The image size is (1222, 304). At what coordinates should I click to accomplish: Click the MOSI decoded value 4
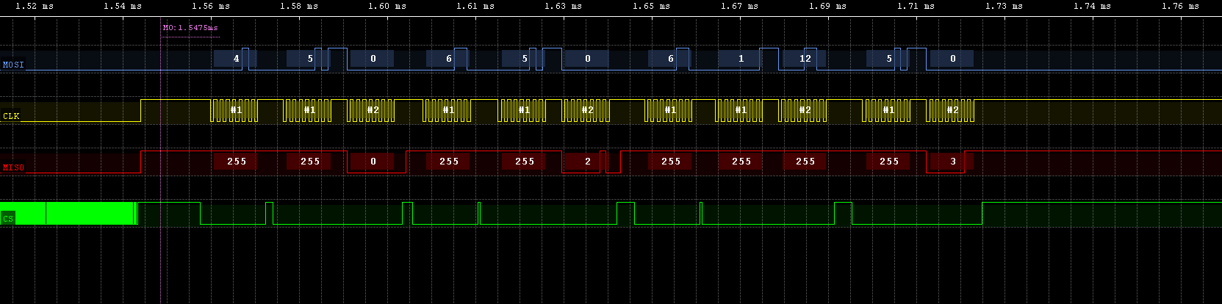click(236, 59)
